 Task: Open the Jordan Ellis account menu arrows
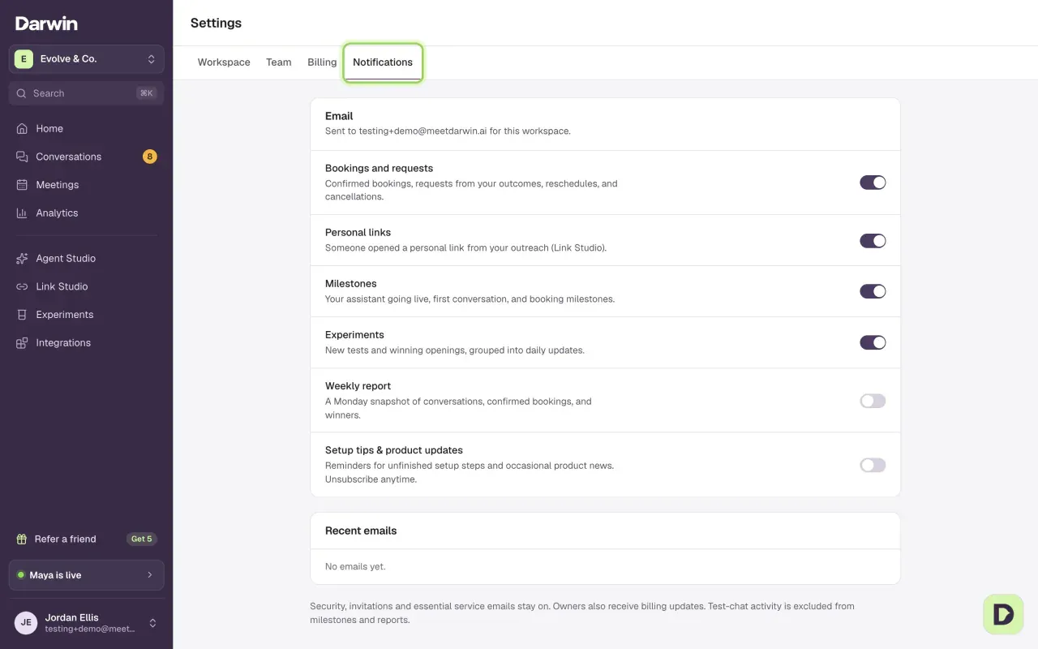tap(152, 623)
